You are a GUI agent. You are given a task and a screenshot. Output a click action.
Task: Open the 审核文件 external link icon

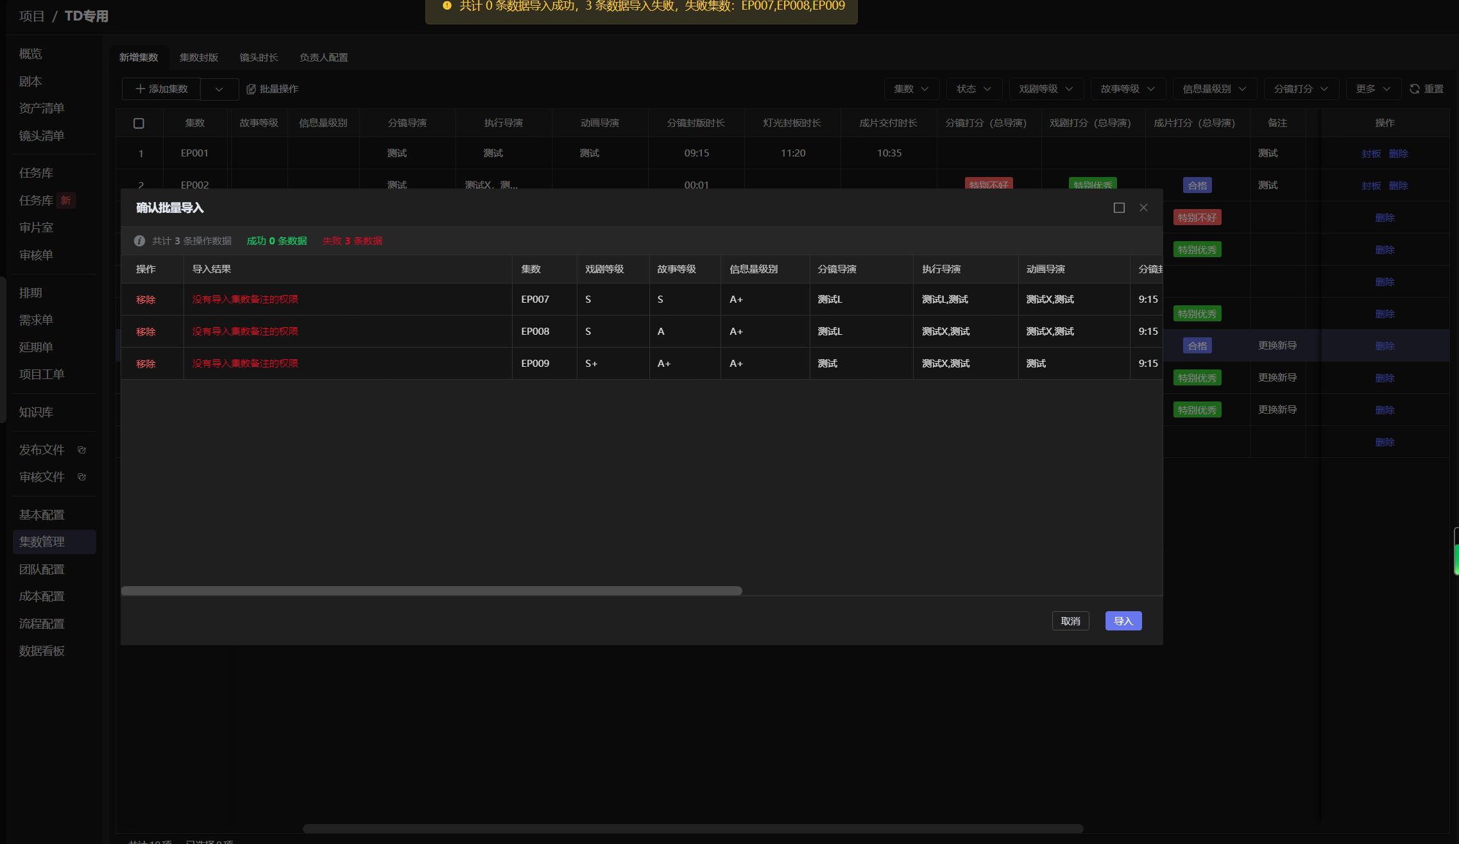(x=81, y=477)
